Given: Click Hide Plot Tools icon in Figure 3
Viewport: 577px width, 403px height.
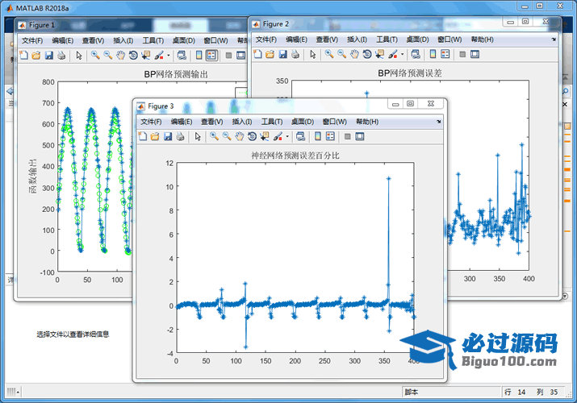Looking at the screenshot, I should (347, 137).
